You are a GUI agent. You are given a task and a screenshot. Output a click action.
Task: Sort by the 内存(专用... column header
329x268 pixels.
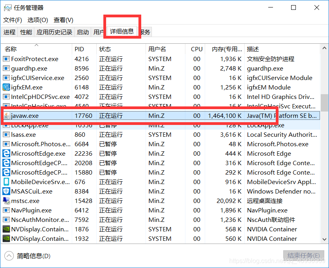pyautogui.click(x=225, y=49)
